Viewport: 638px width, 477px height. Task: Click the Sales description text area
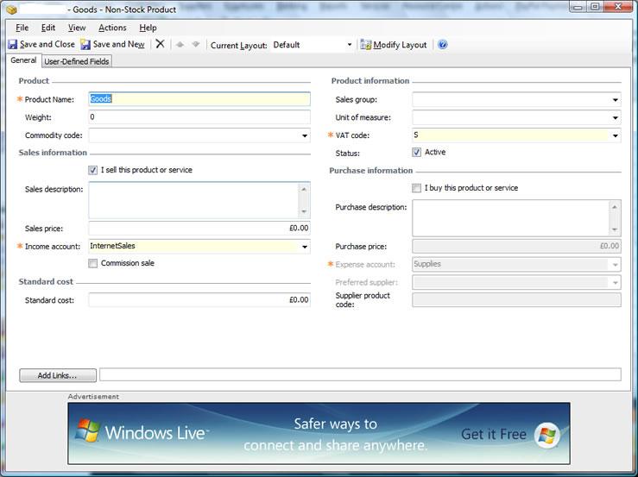coord(194,200)
